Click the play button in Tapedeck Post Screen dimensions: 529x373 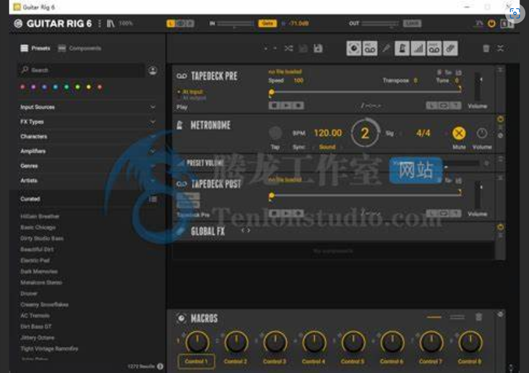(x=286, y=213)
